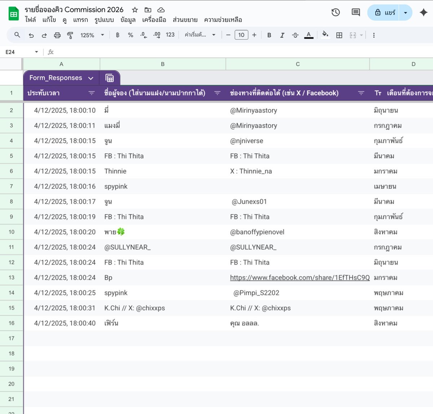Toggle italic formatting
The width and height of the screenshot is (433, 414).
(x=282, y=35)
